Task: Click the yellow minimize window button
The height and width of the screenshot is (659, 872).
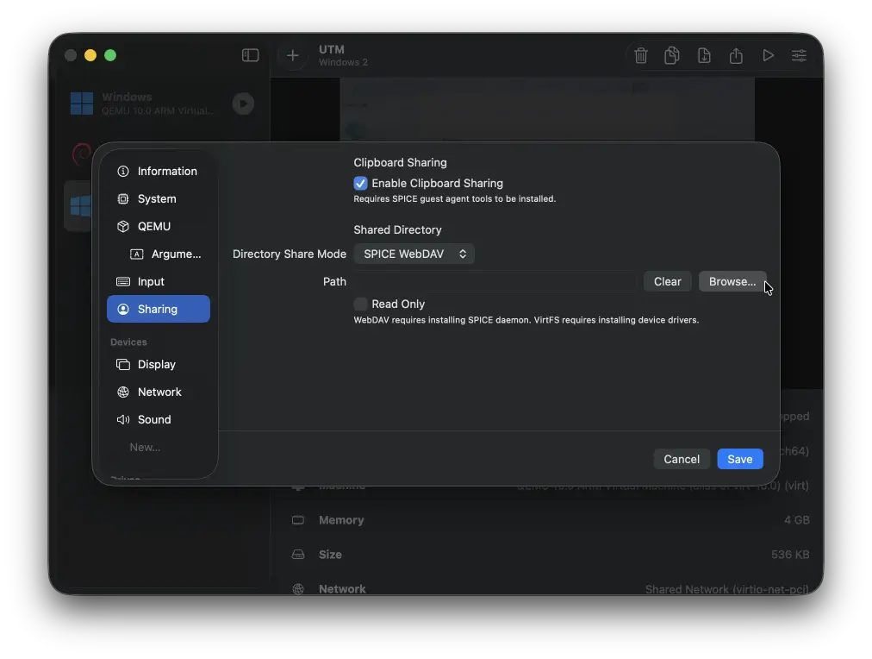Action: [90, 55]
